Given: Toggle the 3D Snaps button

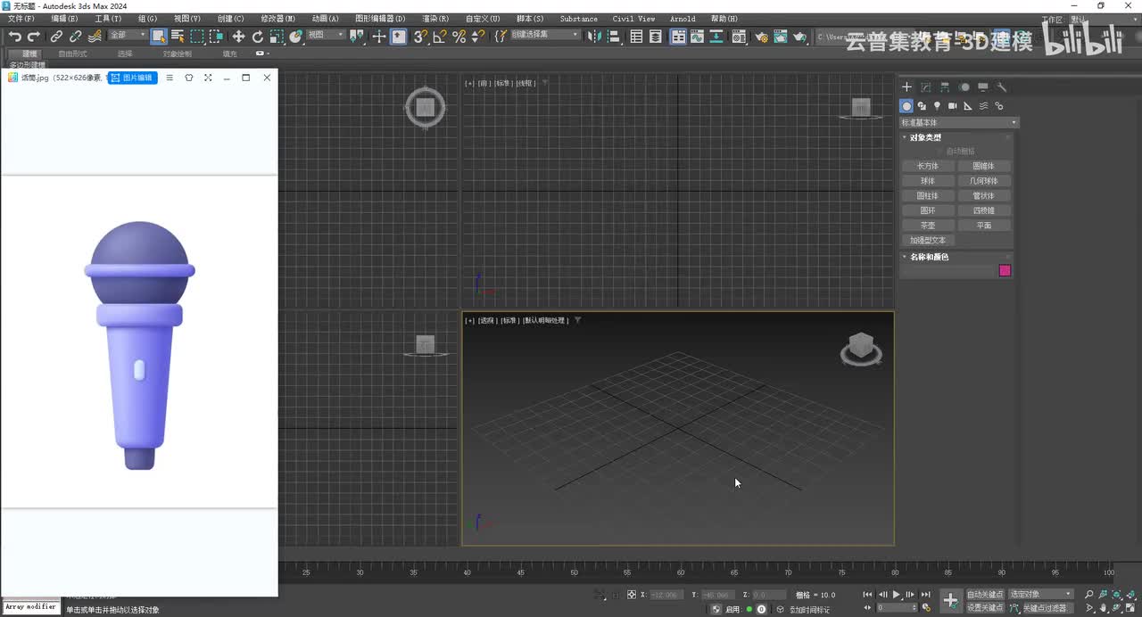Looking at the screenshot, I should (x=420, y=37).
